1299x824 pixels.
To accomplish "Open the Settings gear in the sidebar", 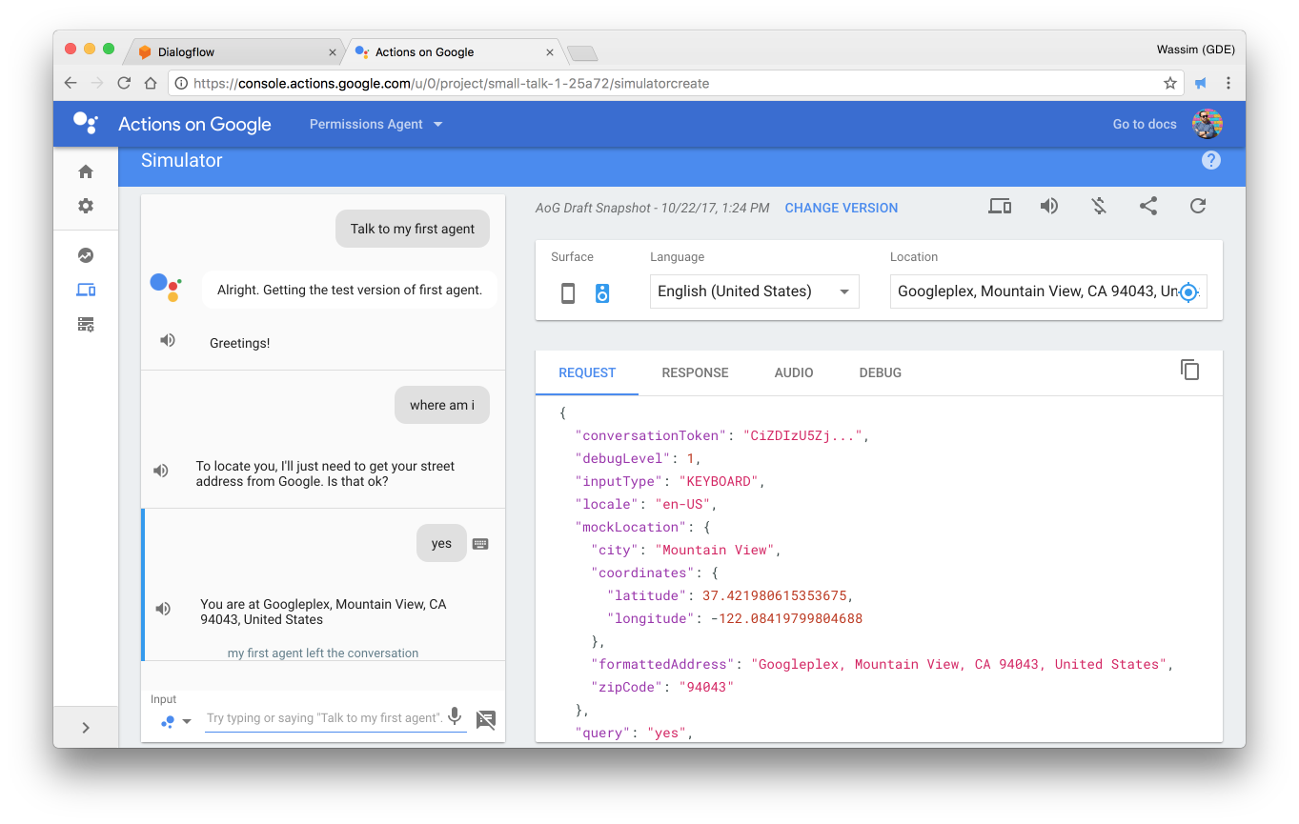I will click(x=85, y=205).
